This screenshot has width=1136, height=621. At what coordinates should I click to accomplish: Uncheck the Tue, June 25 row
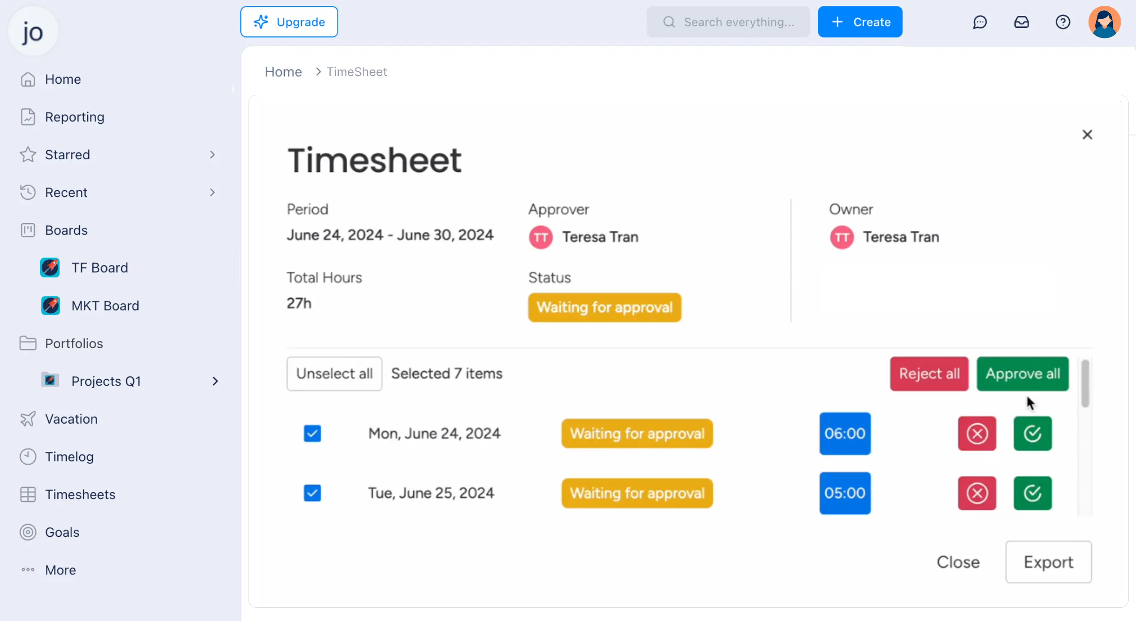(x=312, y=493)
